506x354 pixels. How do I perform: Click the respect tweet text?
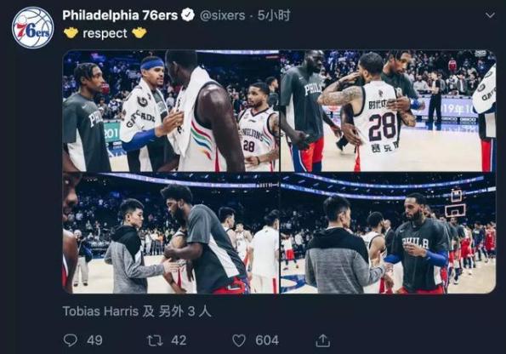105,33
